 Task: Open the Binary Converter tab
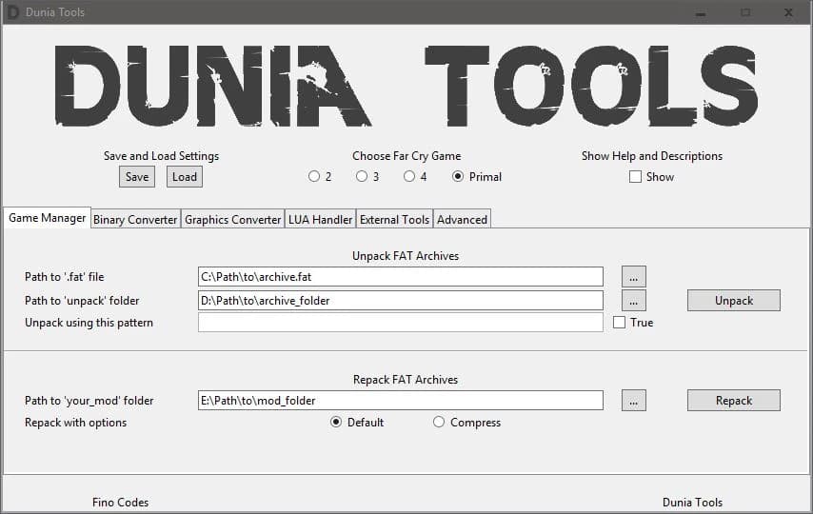[x=135, y=219]
